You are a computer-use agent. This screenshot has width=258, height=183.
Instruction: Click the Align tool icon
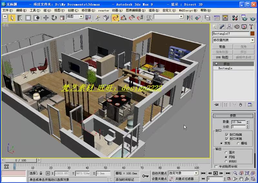[x=198, y=18]
